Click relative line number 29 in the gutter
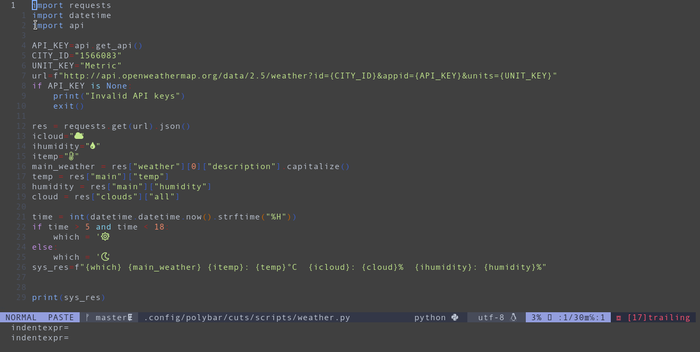The height and width of the screenshot is (352, 700). point(21,297)
